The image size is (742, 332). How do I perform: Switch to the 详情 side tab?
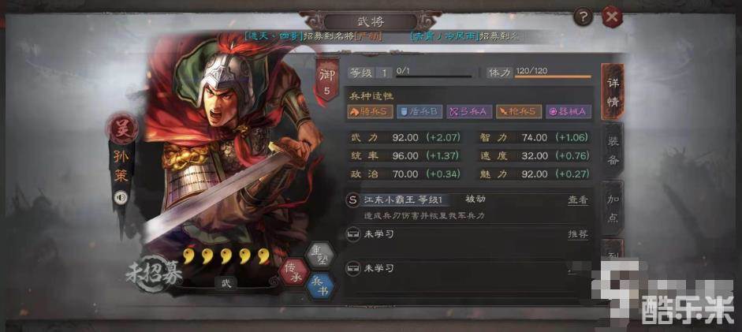tap(613, 91)
